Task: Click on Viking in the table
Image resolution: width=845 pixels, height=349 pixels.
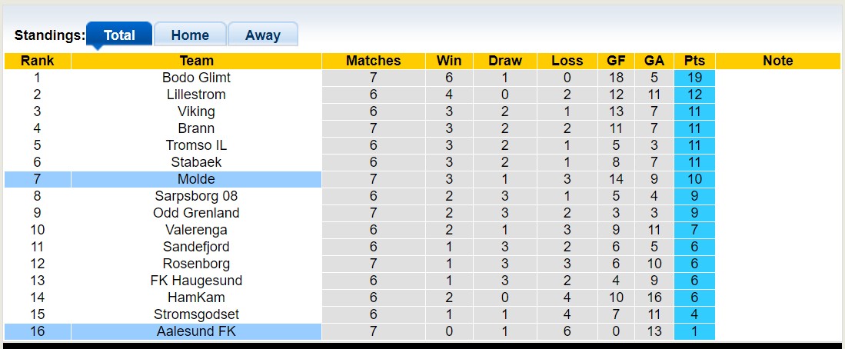Action: tap(196, 111)
